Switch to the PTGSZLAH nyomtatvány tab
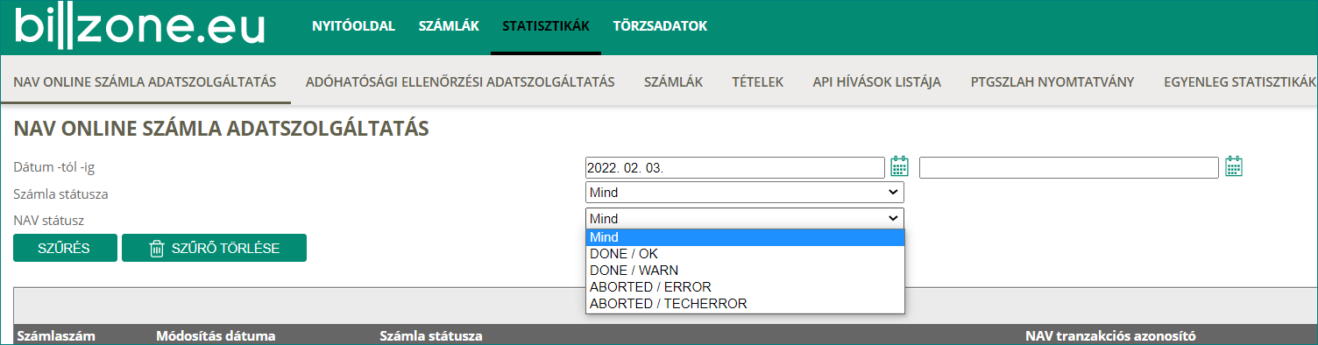Image resolution: width=1318 pixels, height=345 pixels. (x=1052, y=82)
